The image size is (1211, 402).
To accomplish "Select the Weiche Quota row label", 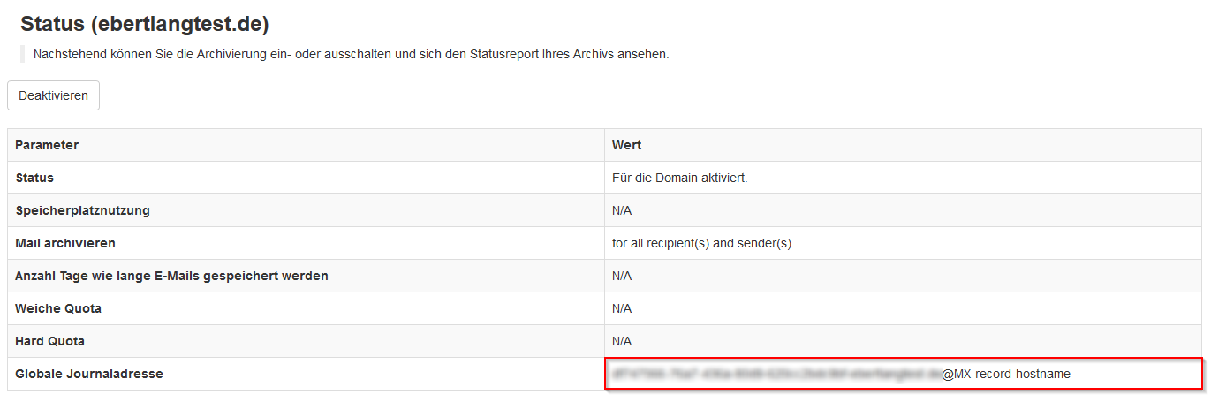I will click(x=58, y=308).
